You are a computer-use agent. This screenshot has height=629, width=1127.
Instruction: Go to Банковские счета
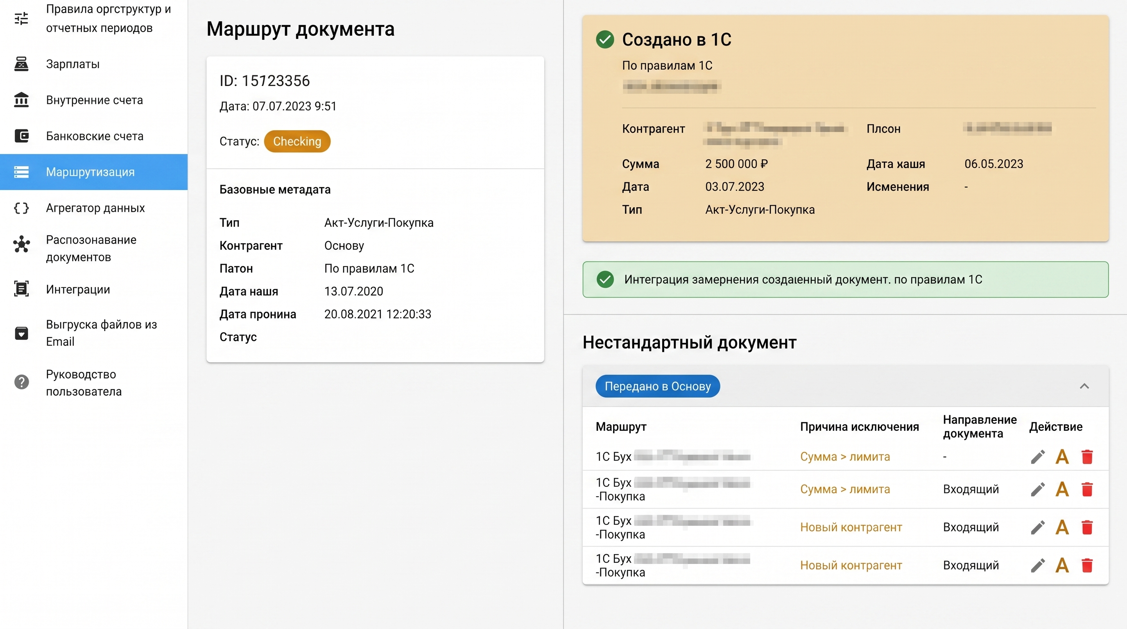(94, 136)
